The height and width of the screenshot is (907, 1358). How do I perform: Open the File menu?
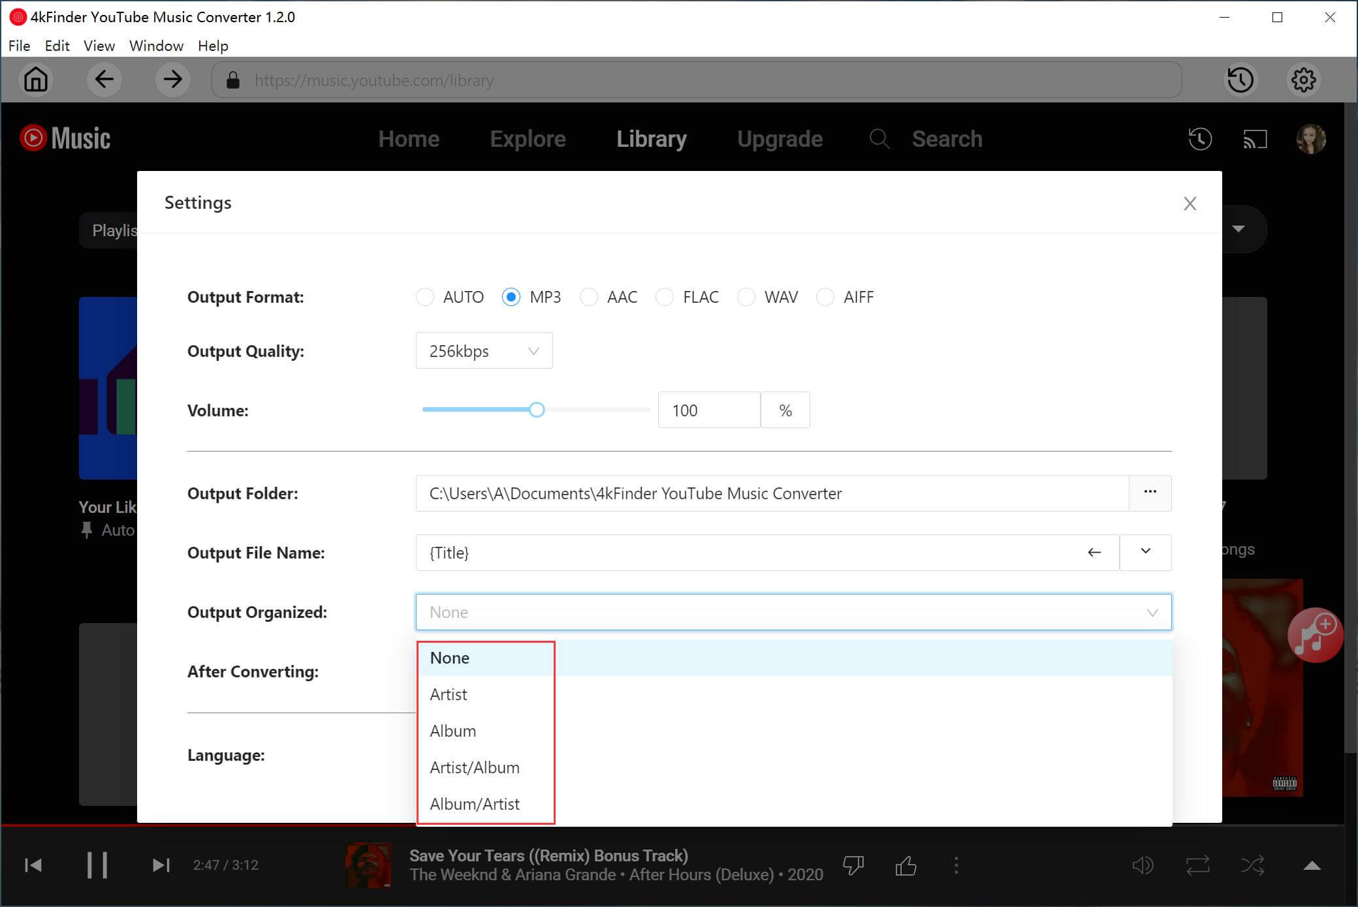tap(20, 46)
